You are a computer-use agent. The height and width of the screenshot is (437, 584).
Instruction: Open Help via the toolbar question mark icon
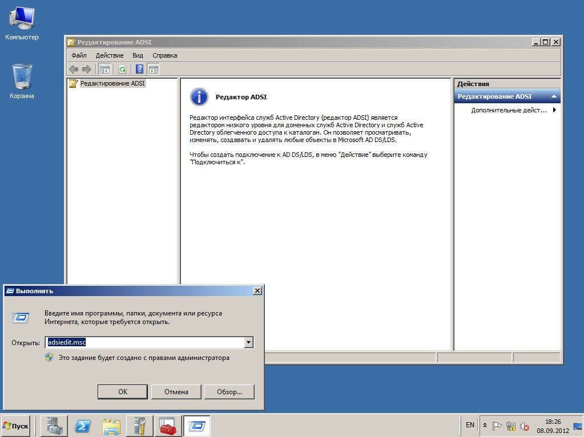(x=139, y=69)
